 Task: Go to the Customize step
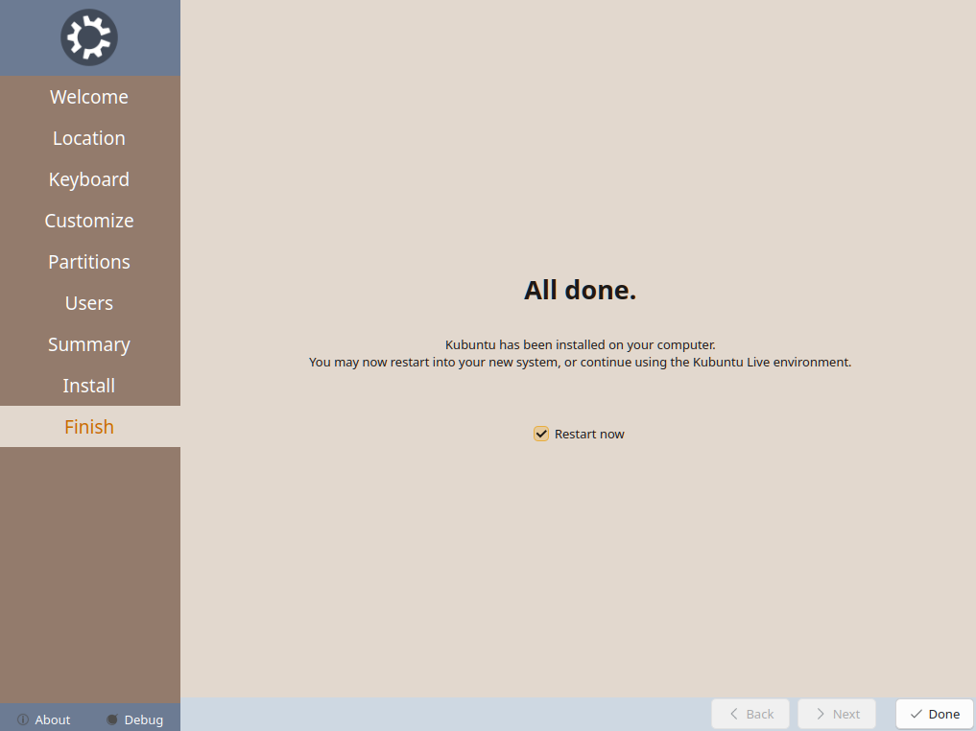89,221
